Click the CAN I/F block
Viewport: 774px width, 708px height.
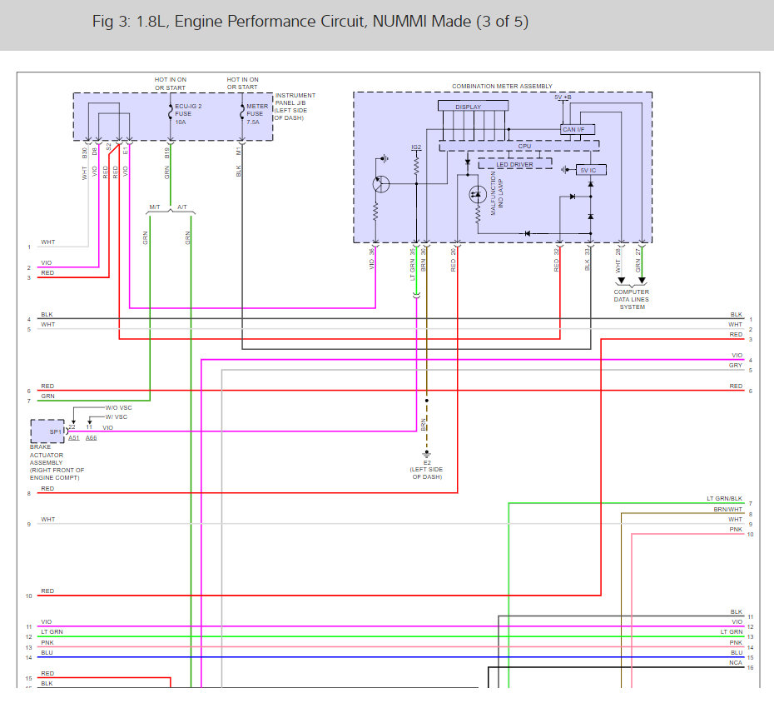pos(578,129)
